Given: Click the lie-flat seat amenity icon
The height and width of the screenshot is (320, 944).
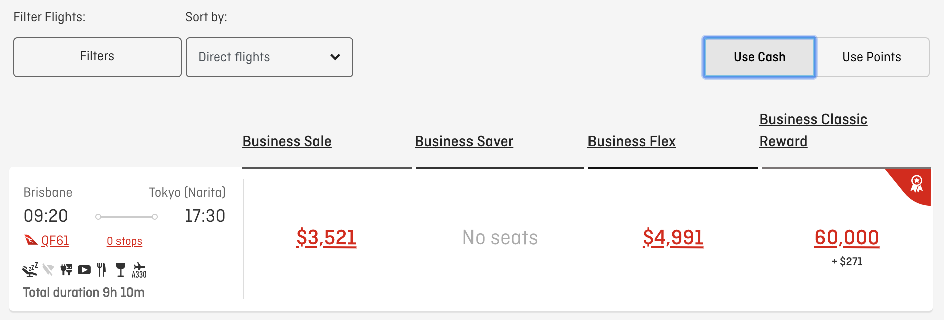Looking at the screenshot, I should [30, 270].
